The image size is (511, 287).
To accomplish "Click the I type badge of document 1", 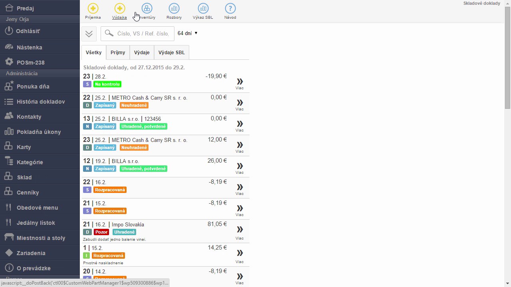I will click(x=87, y=256).
